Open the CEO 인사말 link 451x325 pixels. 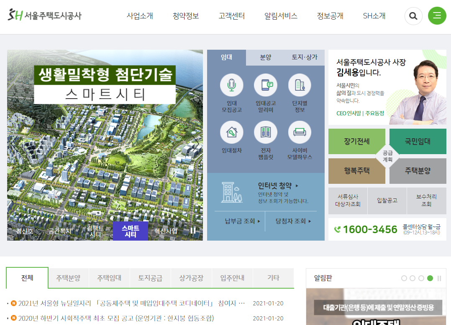pos(348,113)
